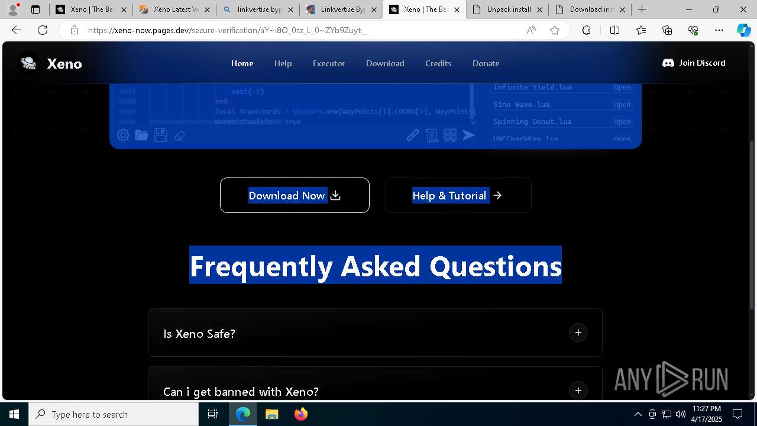Open the Download nav item
The height and width of the screenshot is (426, 757).
(x=385, y=63)
